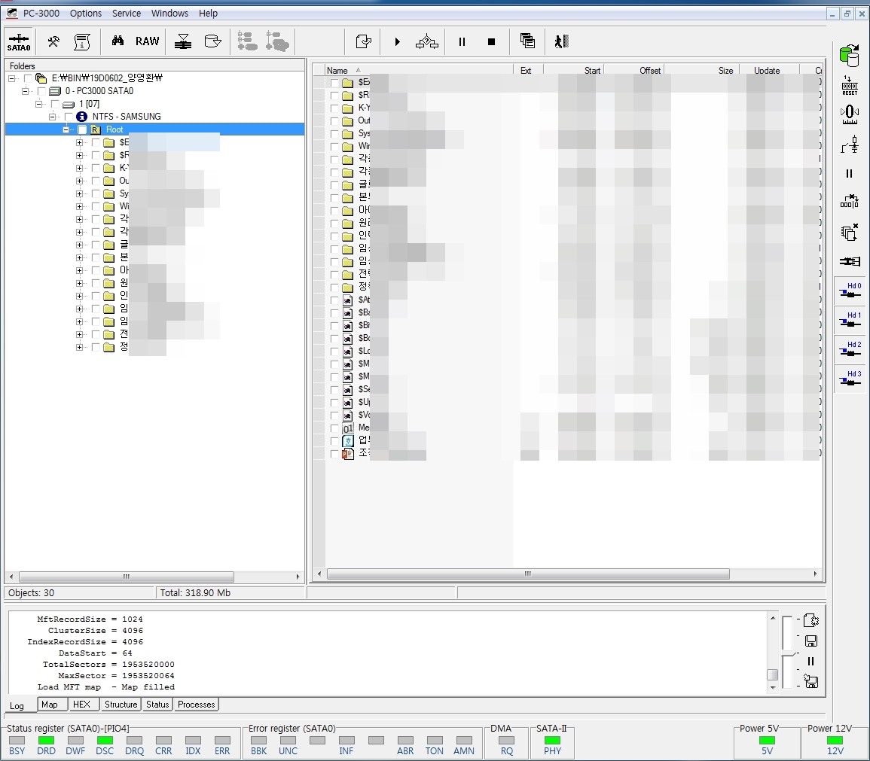The image size is (870, 761).
Task: Switch to the HEX tab
Action: (81, 705)
